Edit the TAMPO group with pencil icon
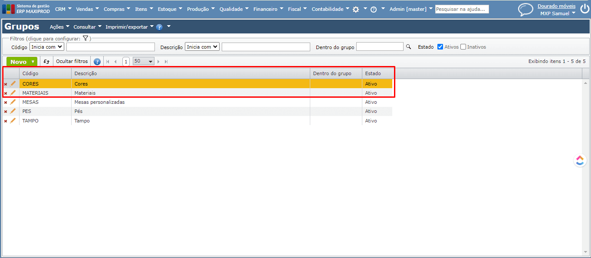Image resolution: width=591 pixels, height=258 pixels. click(13, 121)
